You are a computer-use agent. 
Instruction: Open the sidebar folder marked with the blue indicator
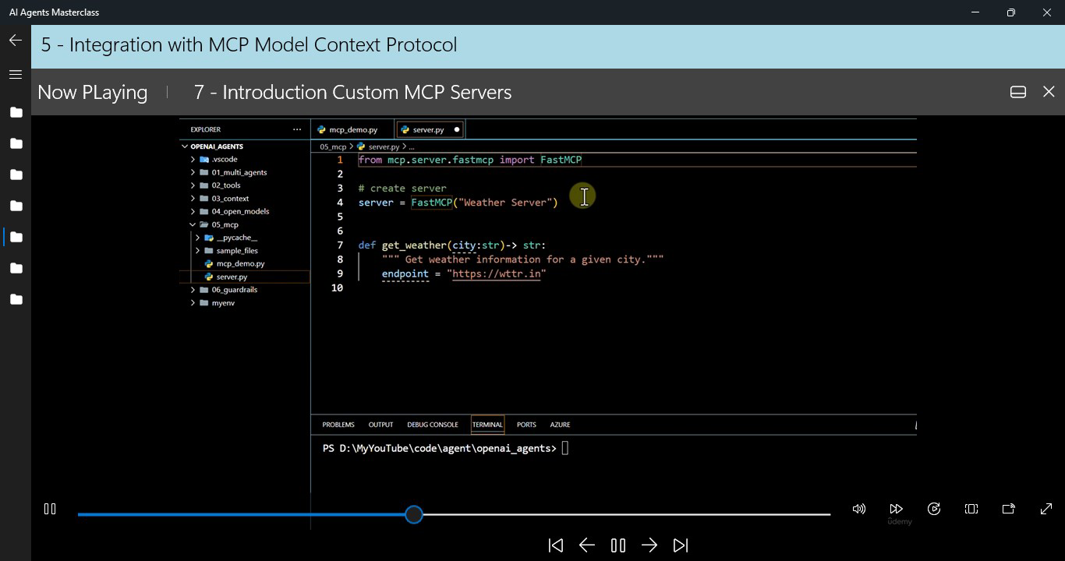coord(16,237)
